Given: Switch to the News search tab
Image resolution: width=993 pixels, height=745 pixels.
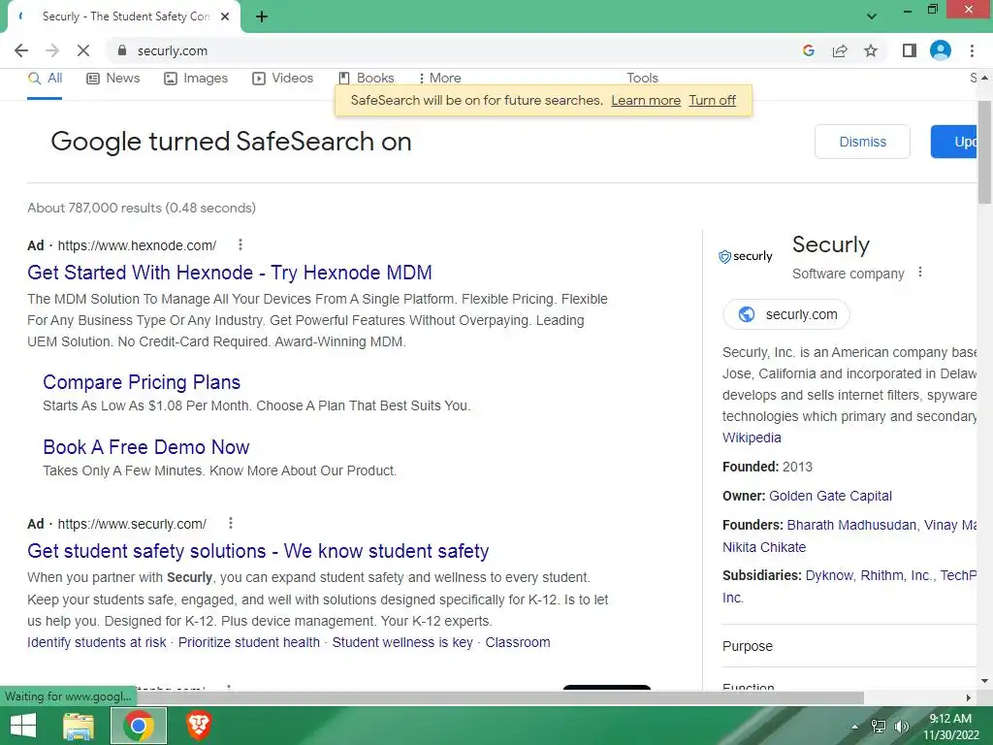Looking at the screenshot, I should [x=113, y=78].
